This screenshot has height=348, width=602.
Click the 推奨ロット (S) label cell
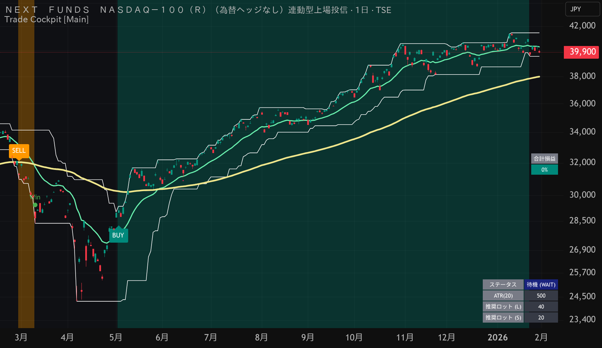503,317
